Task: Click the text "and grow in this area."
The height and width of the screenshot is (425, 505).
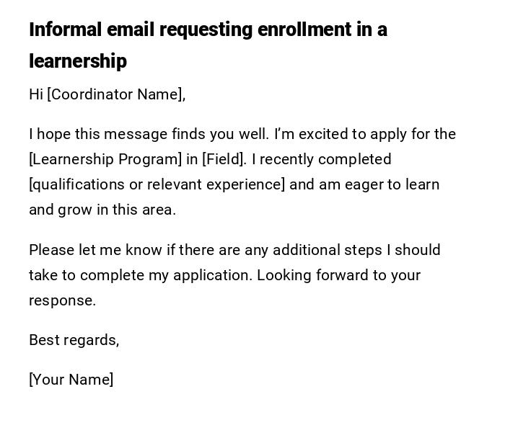Action: [102, 210]
